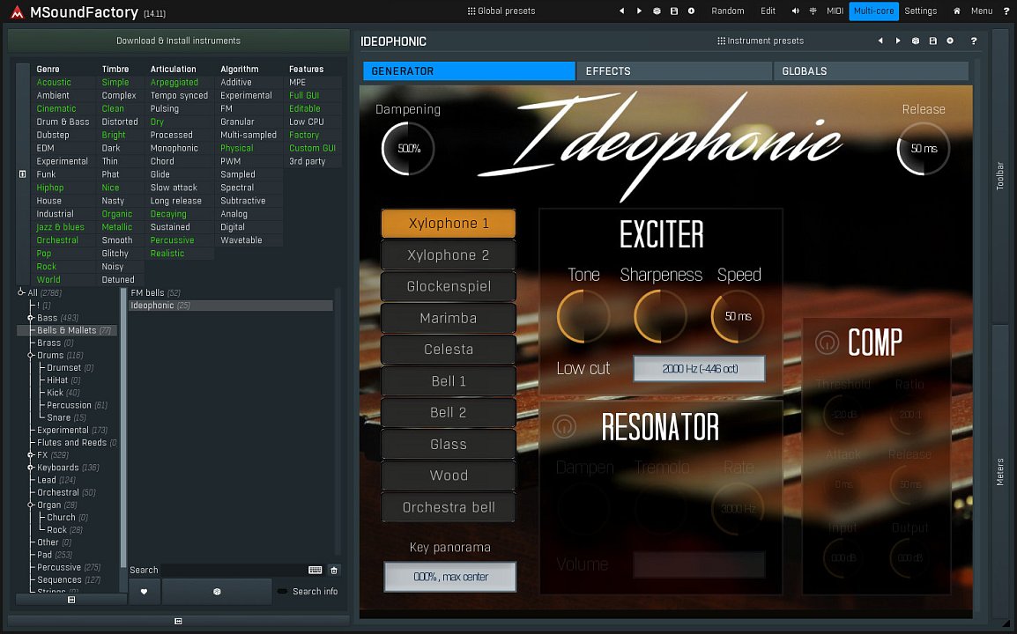This screenshot has width=1017, height=634.
Task: Open Edit in top bar
Action: (x=768, y=11)
